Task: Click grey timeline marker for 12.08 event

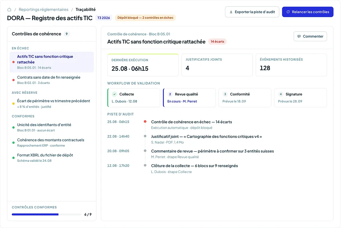Action: pyautogui.click(x=145, y=165)
